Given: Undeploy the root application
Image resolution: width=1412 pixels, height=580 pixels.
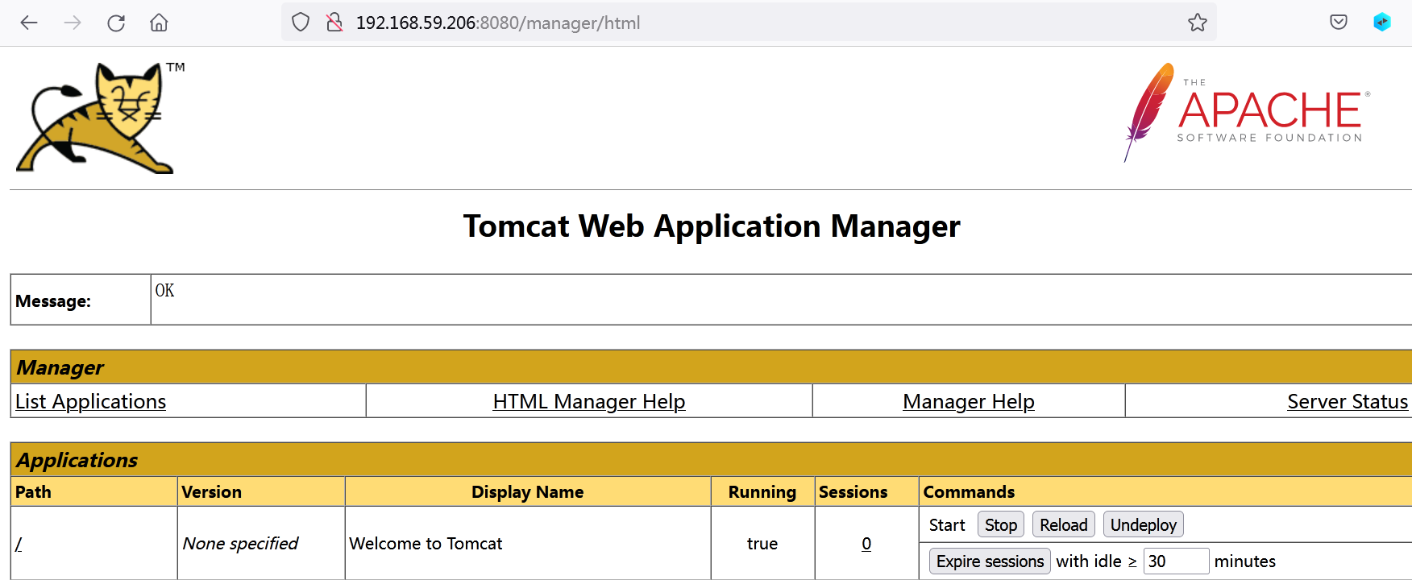Looking at the screenshot, I should click(1144, 525).
